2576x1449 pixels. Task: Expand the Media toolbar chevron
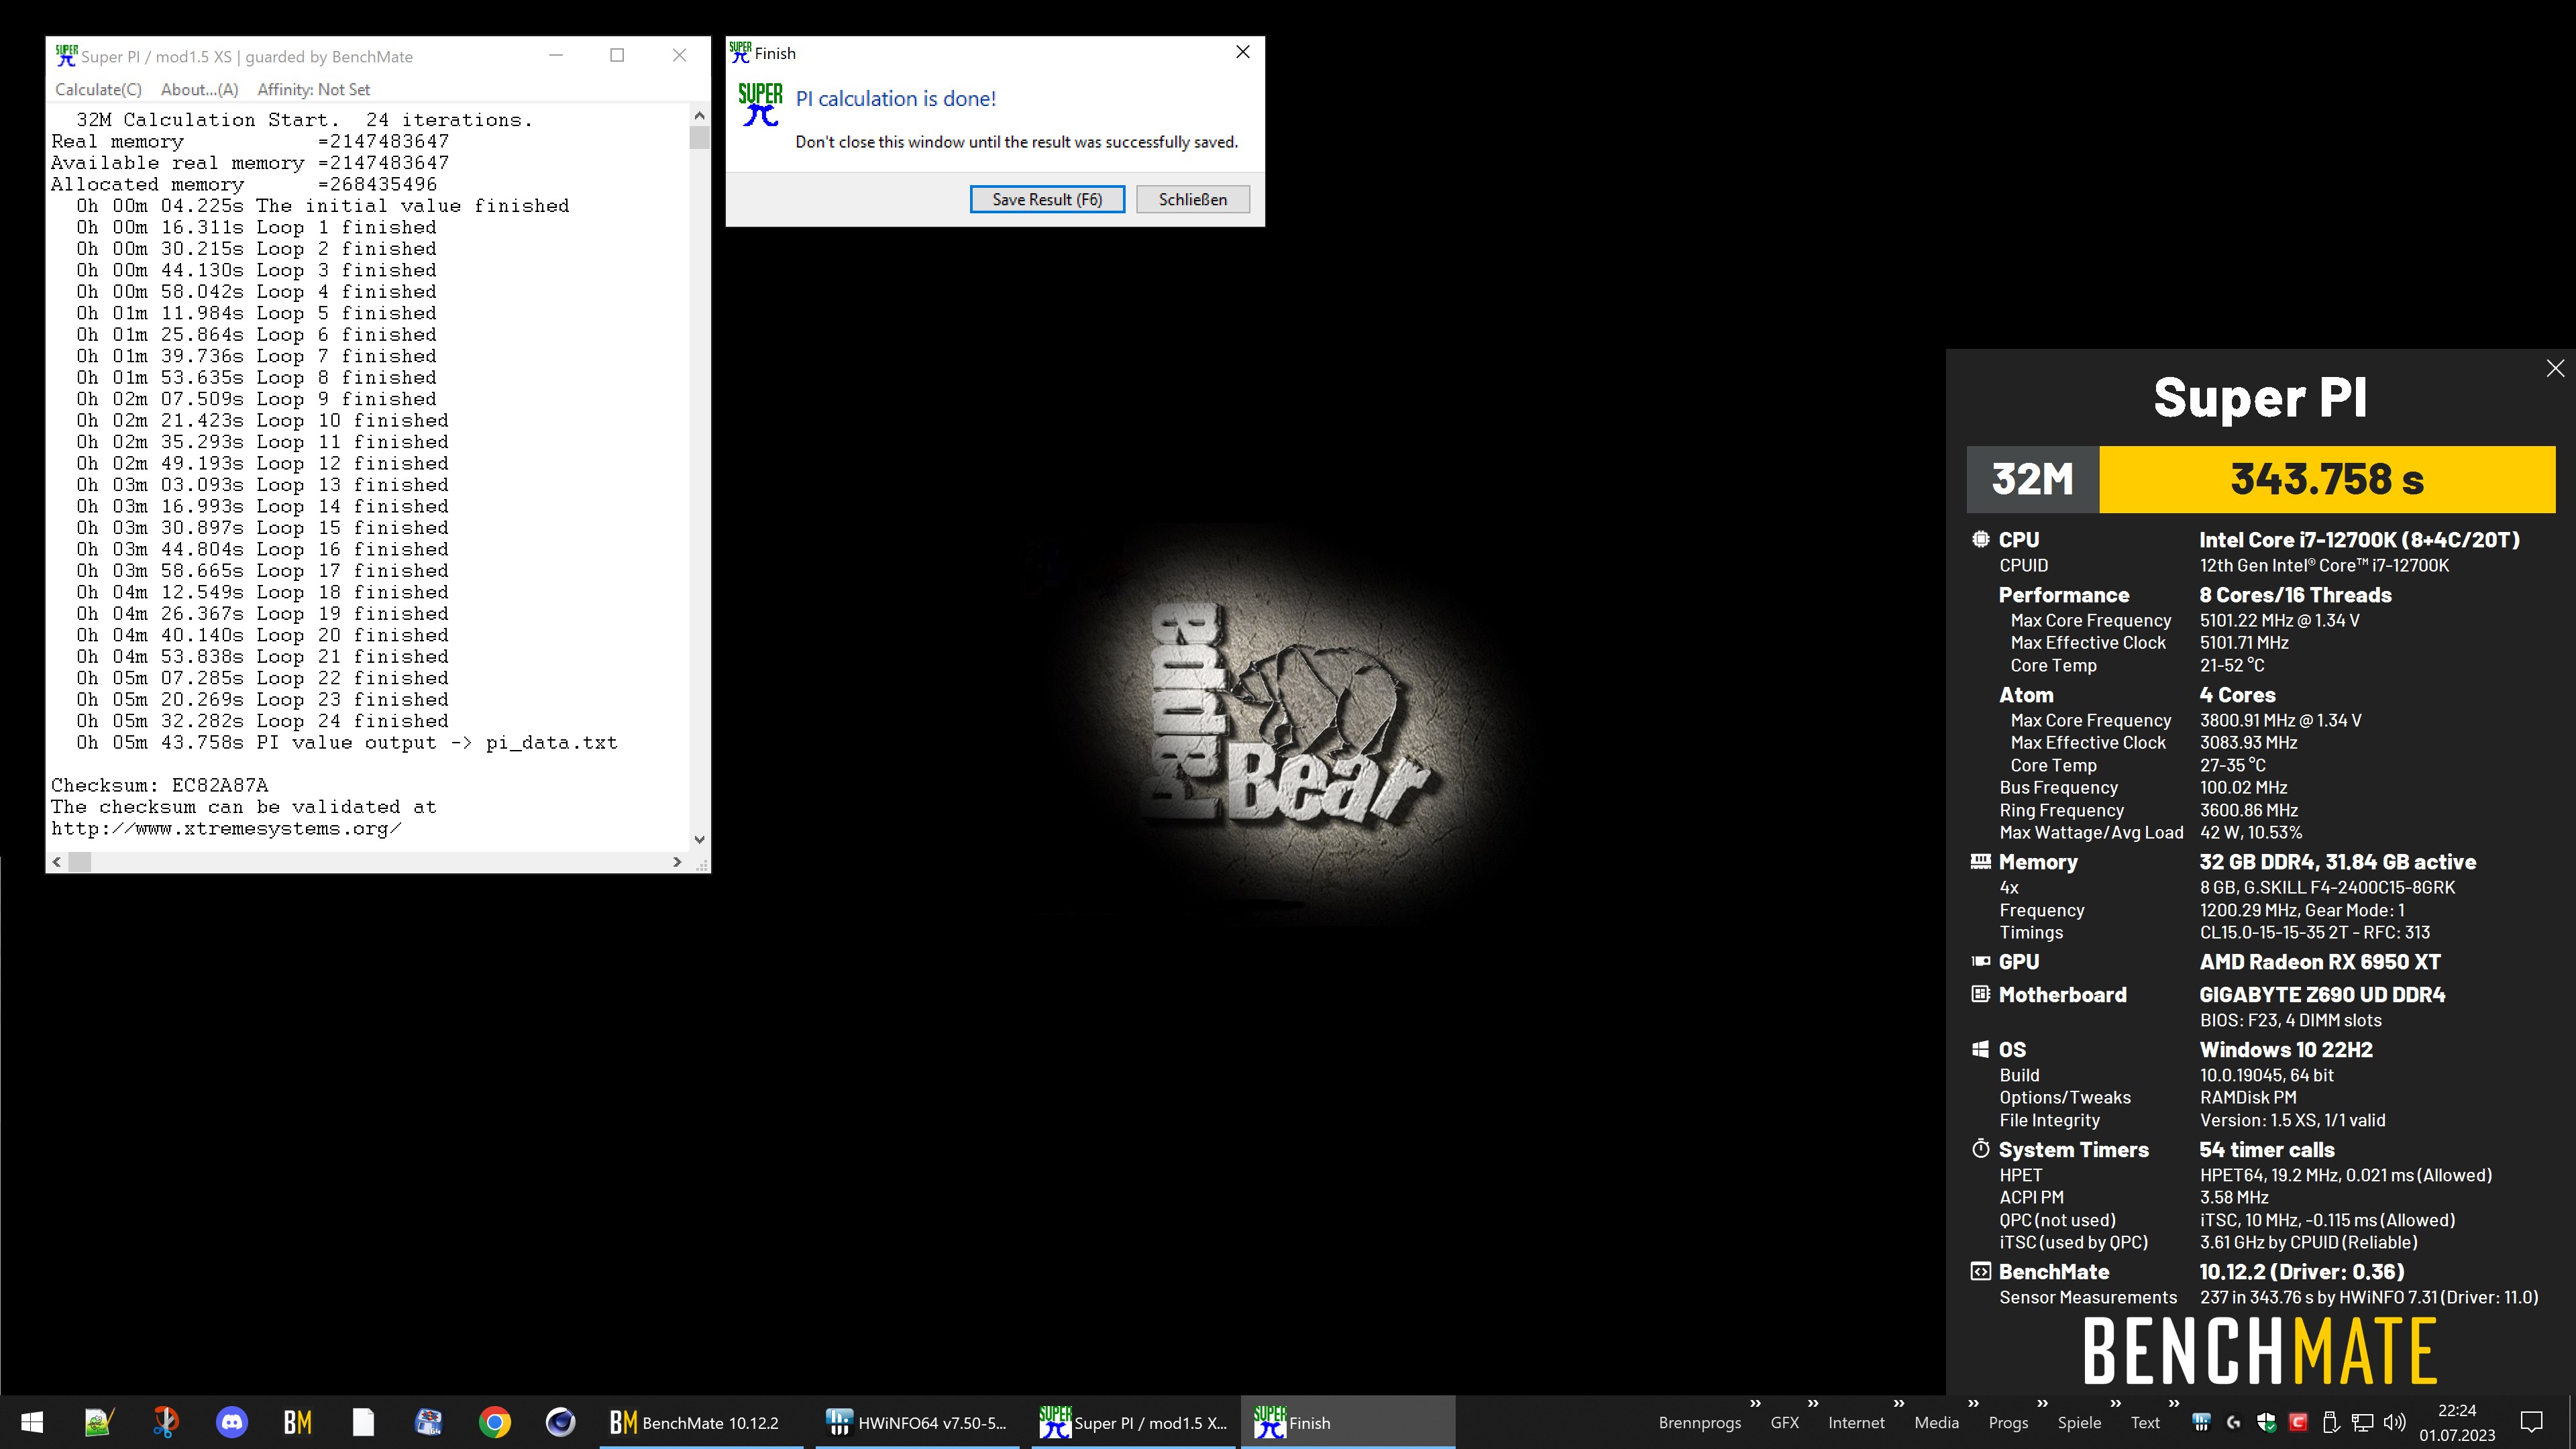click(1973, 1404)
